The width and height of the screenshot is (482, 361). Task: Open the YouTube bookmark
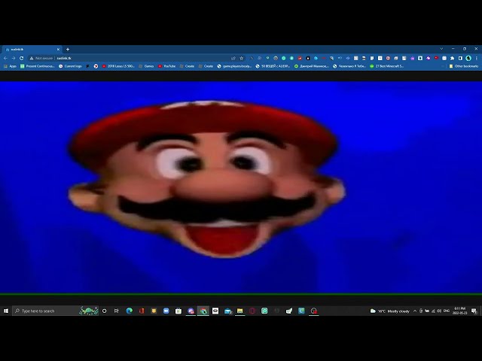point(167,66)
